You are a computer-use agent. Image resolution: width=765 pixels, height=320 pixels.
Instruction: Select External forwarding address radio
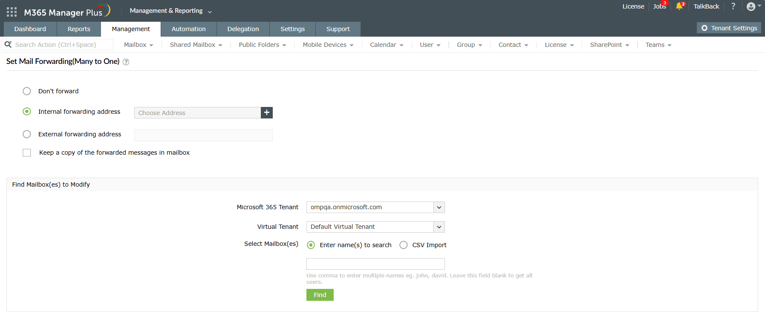pos(27,134)
